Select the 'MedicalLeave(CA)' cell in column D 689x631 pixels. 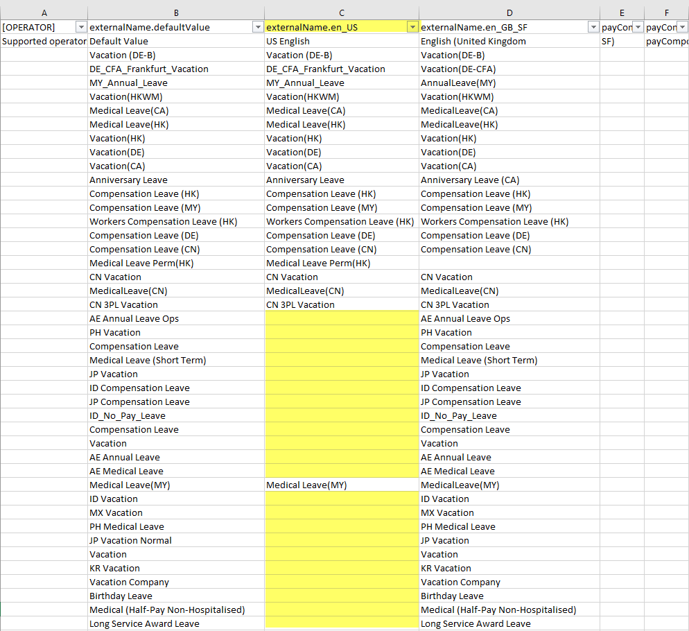[509, 111]
